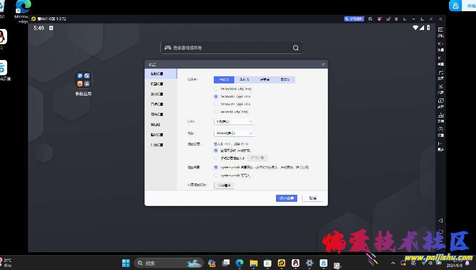
Task: Choose the 960x540 resolution radio button
Action: [216, 111]
